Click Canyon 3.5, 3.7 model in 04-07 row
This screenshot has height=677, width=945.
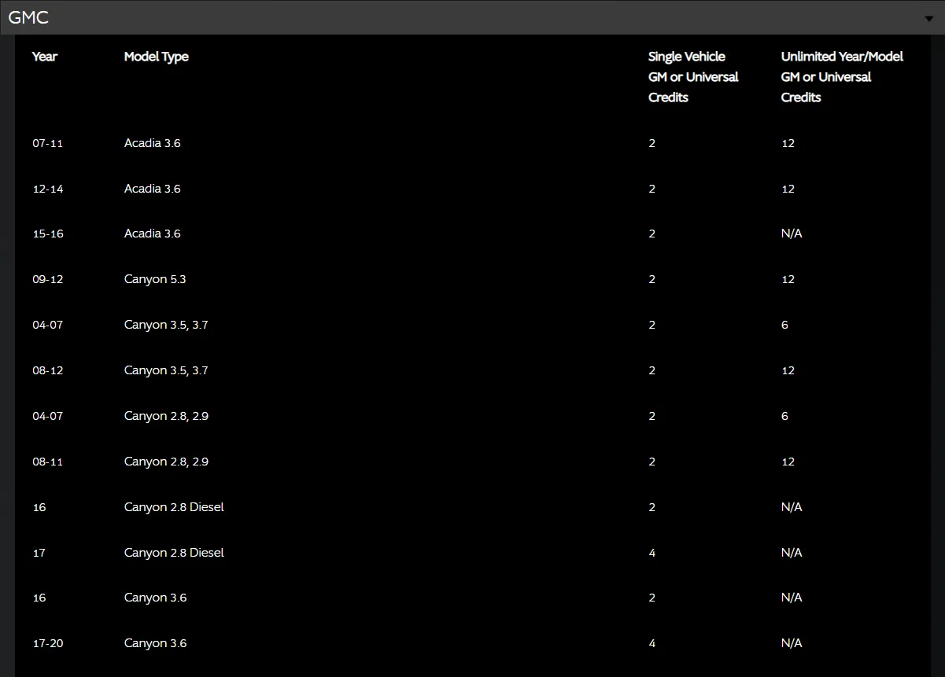(x=166, y=325)
